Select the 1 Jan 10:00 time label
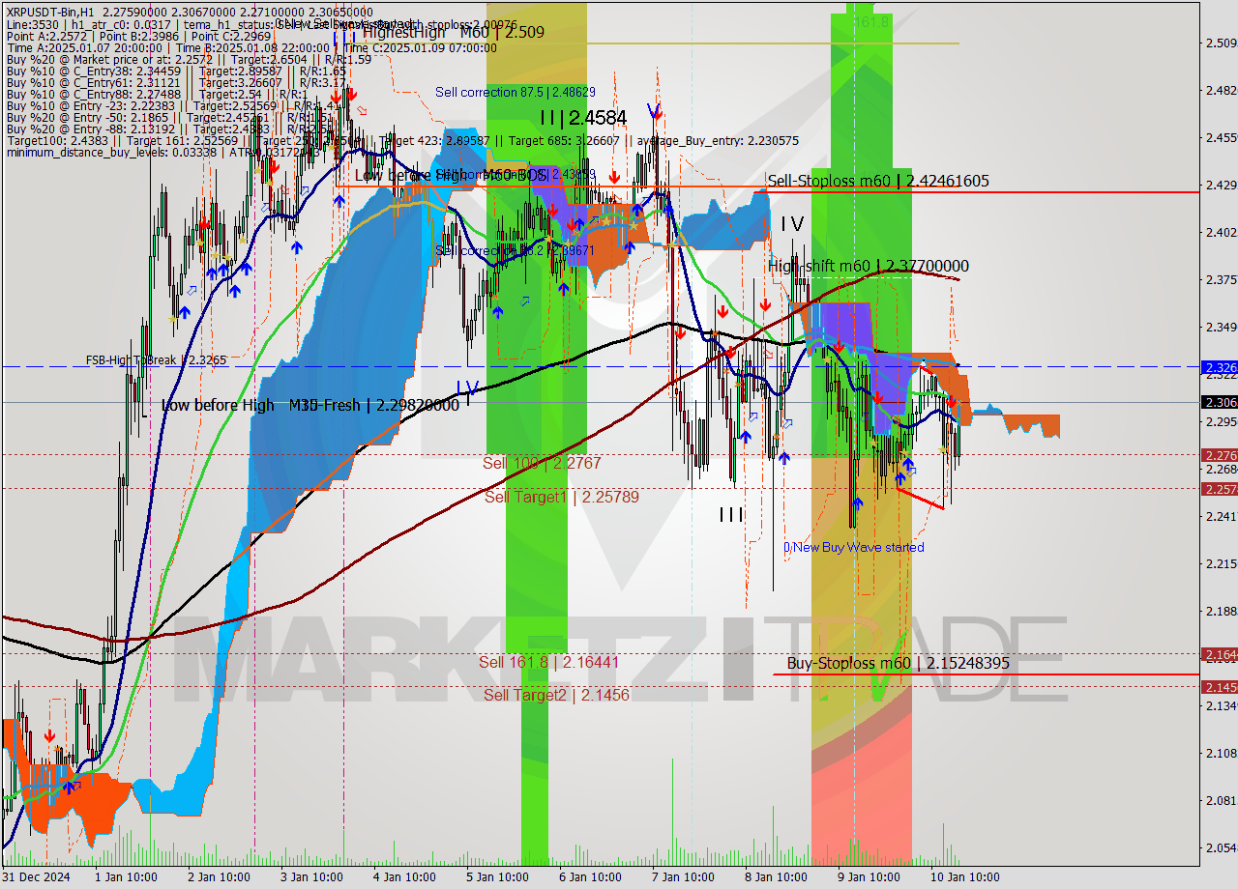The width and height of the screenshot is (1238, 889). pos(126,877)
